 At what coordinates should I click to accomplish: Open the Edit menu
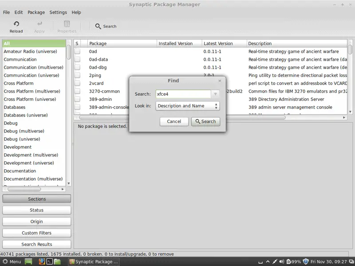(x=19, y=12)
